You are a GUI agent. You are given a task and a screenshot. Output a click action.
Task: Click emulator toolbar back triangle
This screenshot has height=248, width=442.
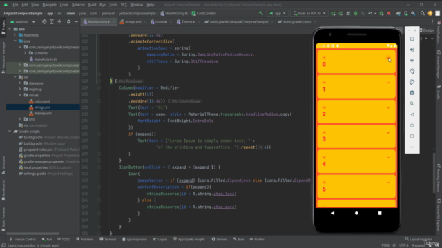[x=412, y=114]
